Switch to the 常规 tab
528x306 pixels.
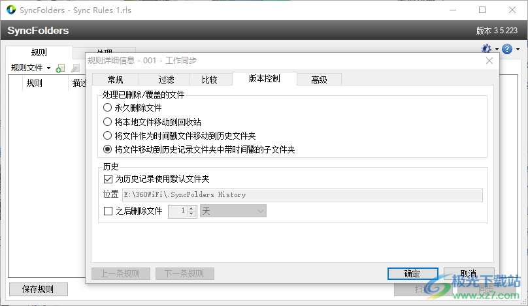click(115, 80)
